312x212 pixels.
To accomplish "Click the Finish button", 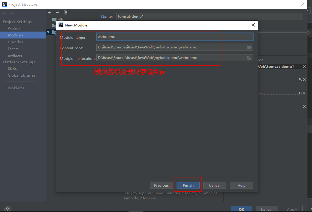I will [x=188, y=185].
